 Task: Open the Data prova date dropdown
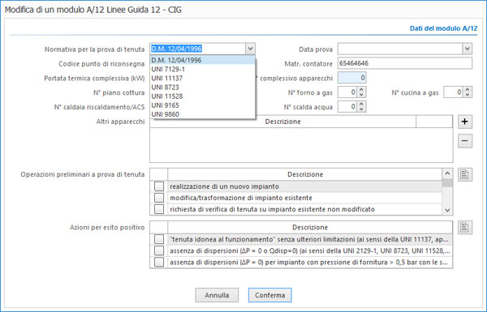(468, 49)
